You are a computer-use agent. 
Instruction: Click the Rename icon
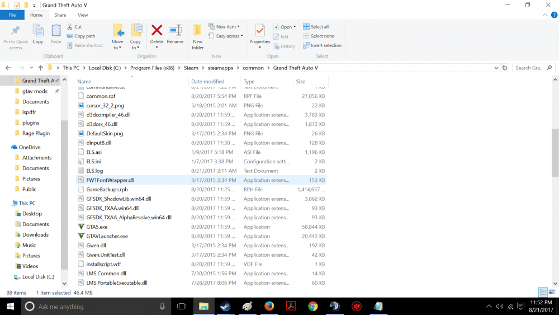coord(175,31)
